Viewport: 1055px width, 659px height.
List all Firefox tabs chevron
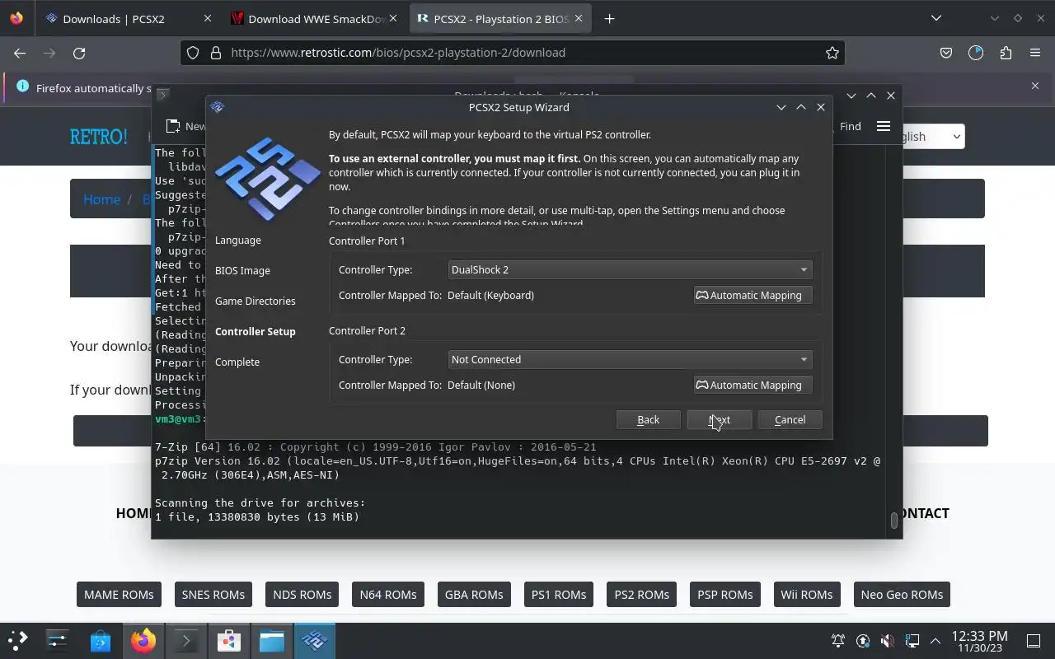(x=935, y=18)
